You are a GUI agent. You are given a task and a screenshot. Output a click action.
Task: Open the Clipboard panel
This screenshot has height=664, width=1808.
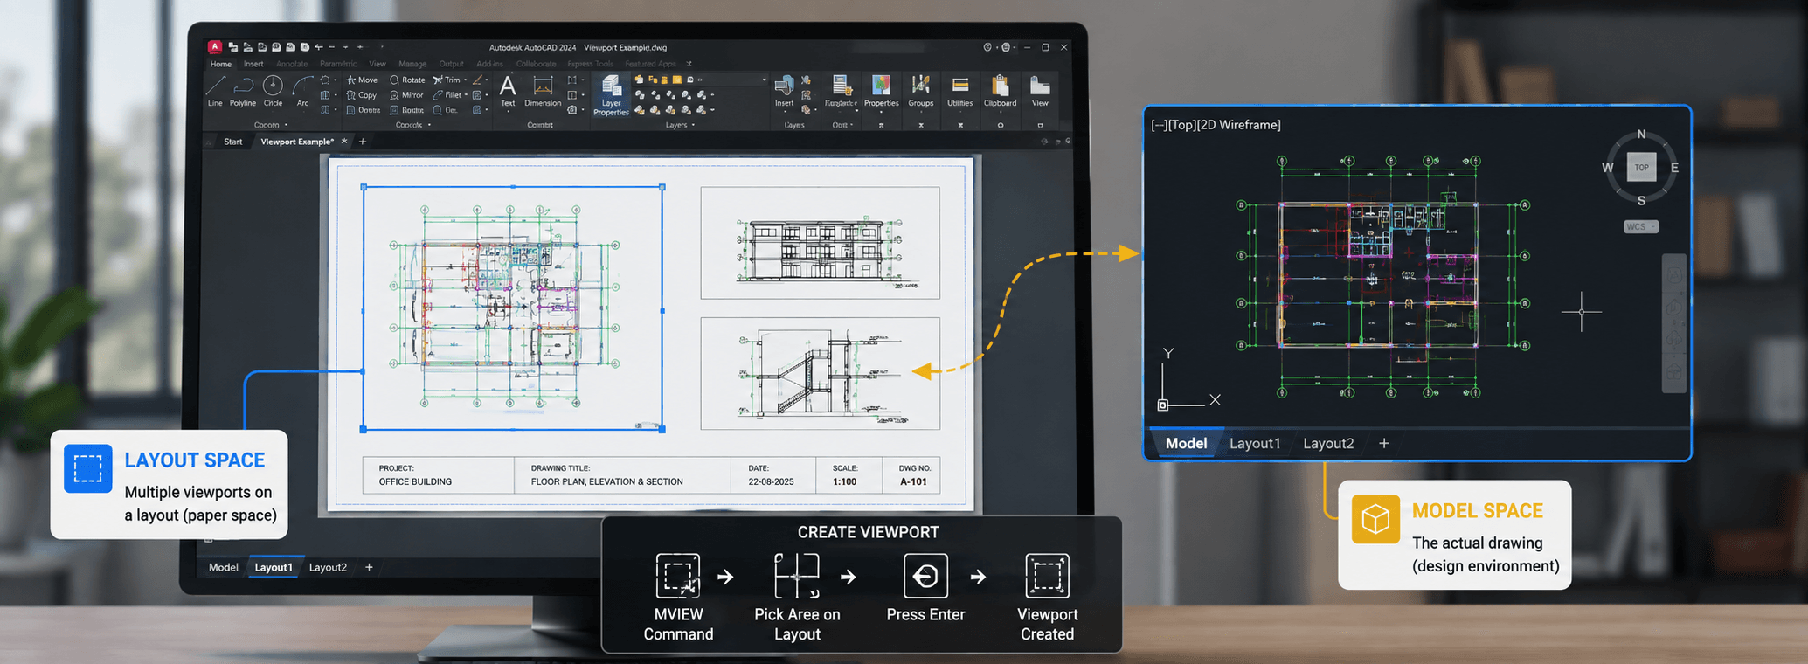[x=1000, y=91]
